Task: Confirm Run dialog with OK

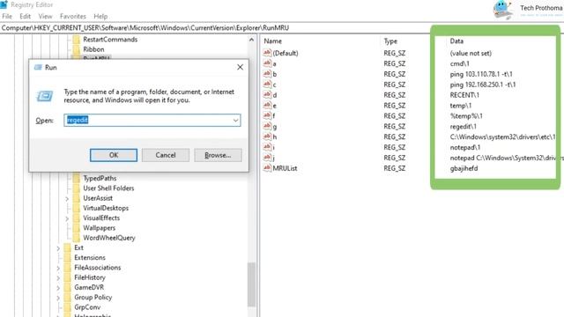Action: coord(114,155)
